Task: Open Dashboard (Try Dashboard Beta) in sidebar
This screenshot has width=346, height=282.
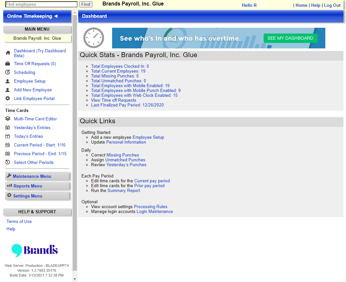Action: click(x=40, y=53)
